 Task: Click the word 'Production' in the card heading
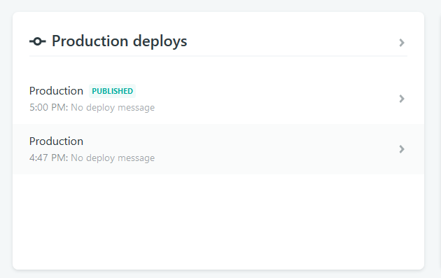[x=90, y=41]
